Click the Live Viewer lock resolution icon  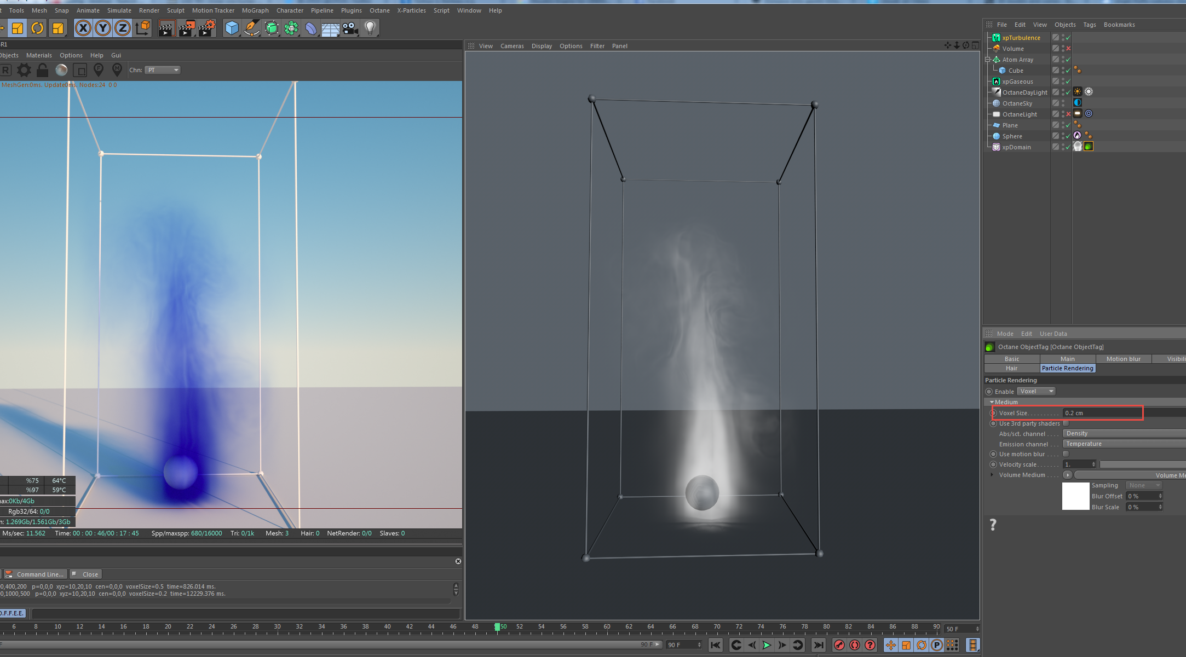click(42, 70)
